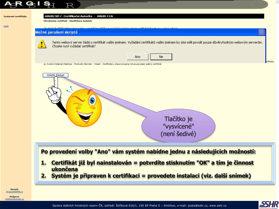This screenshot has width=279, height=209.
Task: Click the ARGIS SSHR logo in the header
Action: (x=39, y=4)
